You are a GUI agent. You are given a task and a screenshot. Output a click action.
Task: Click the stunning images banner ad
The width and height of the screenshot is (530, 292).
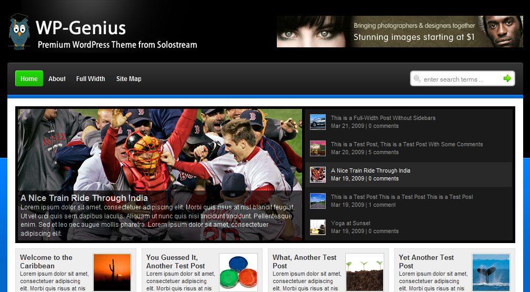pyautogui.click(x=400, y=32)
